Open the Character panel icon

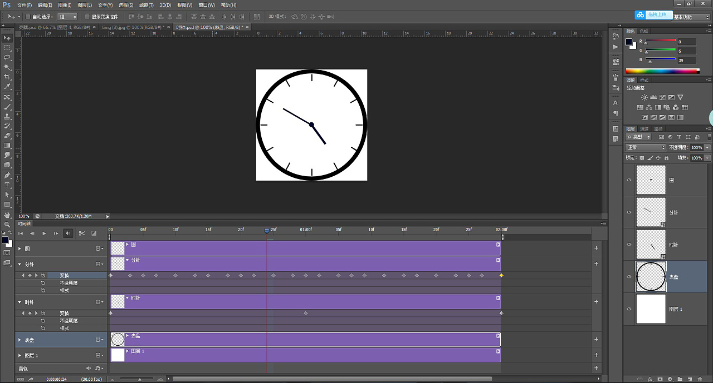[x=616, y=103]
